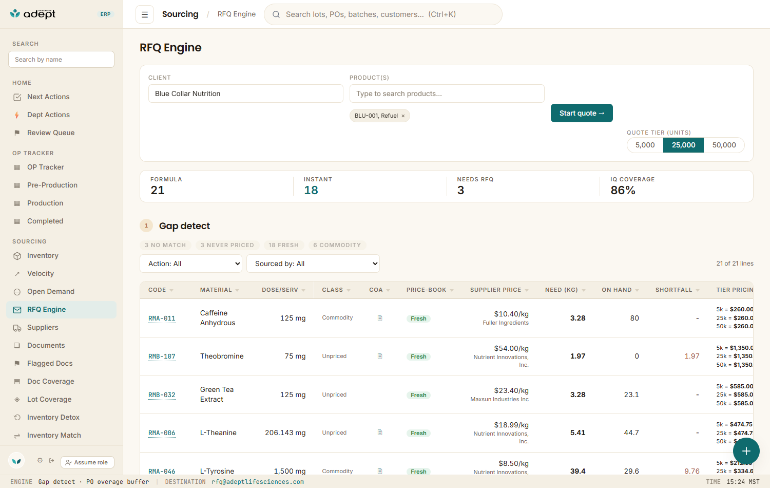Open Doc Coverage in sidebar

tap(51, 382)
